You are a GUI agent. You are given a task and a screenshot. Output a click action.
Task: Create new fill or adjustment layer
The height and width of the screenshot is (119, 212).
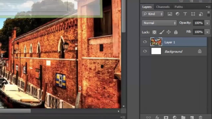175,117
